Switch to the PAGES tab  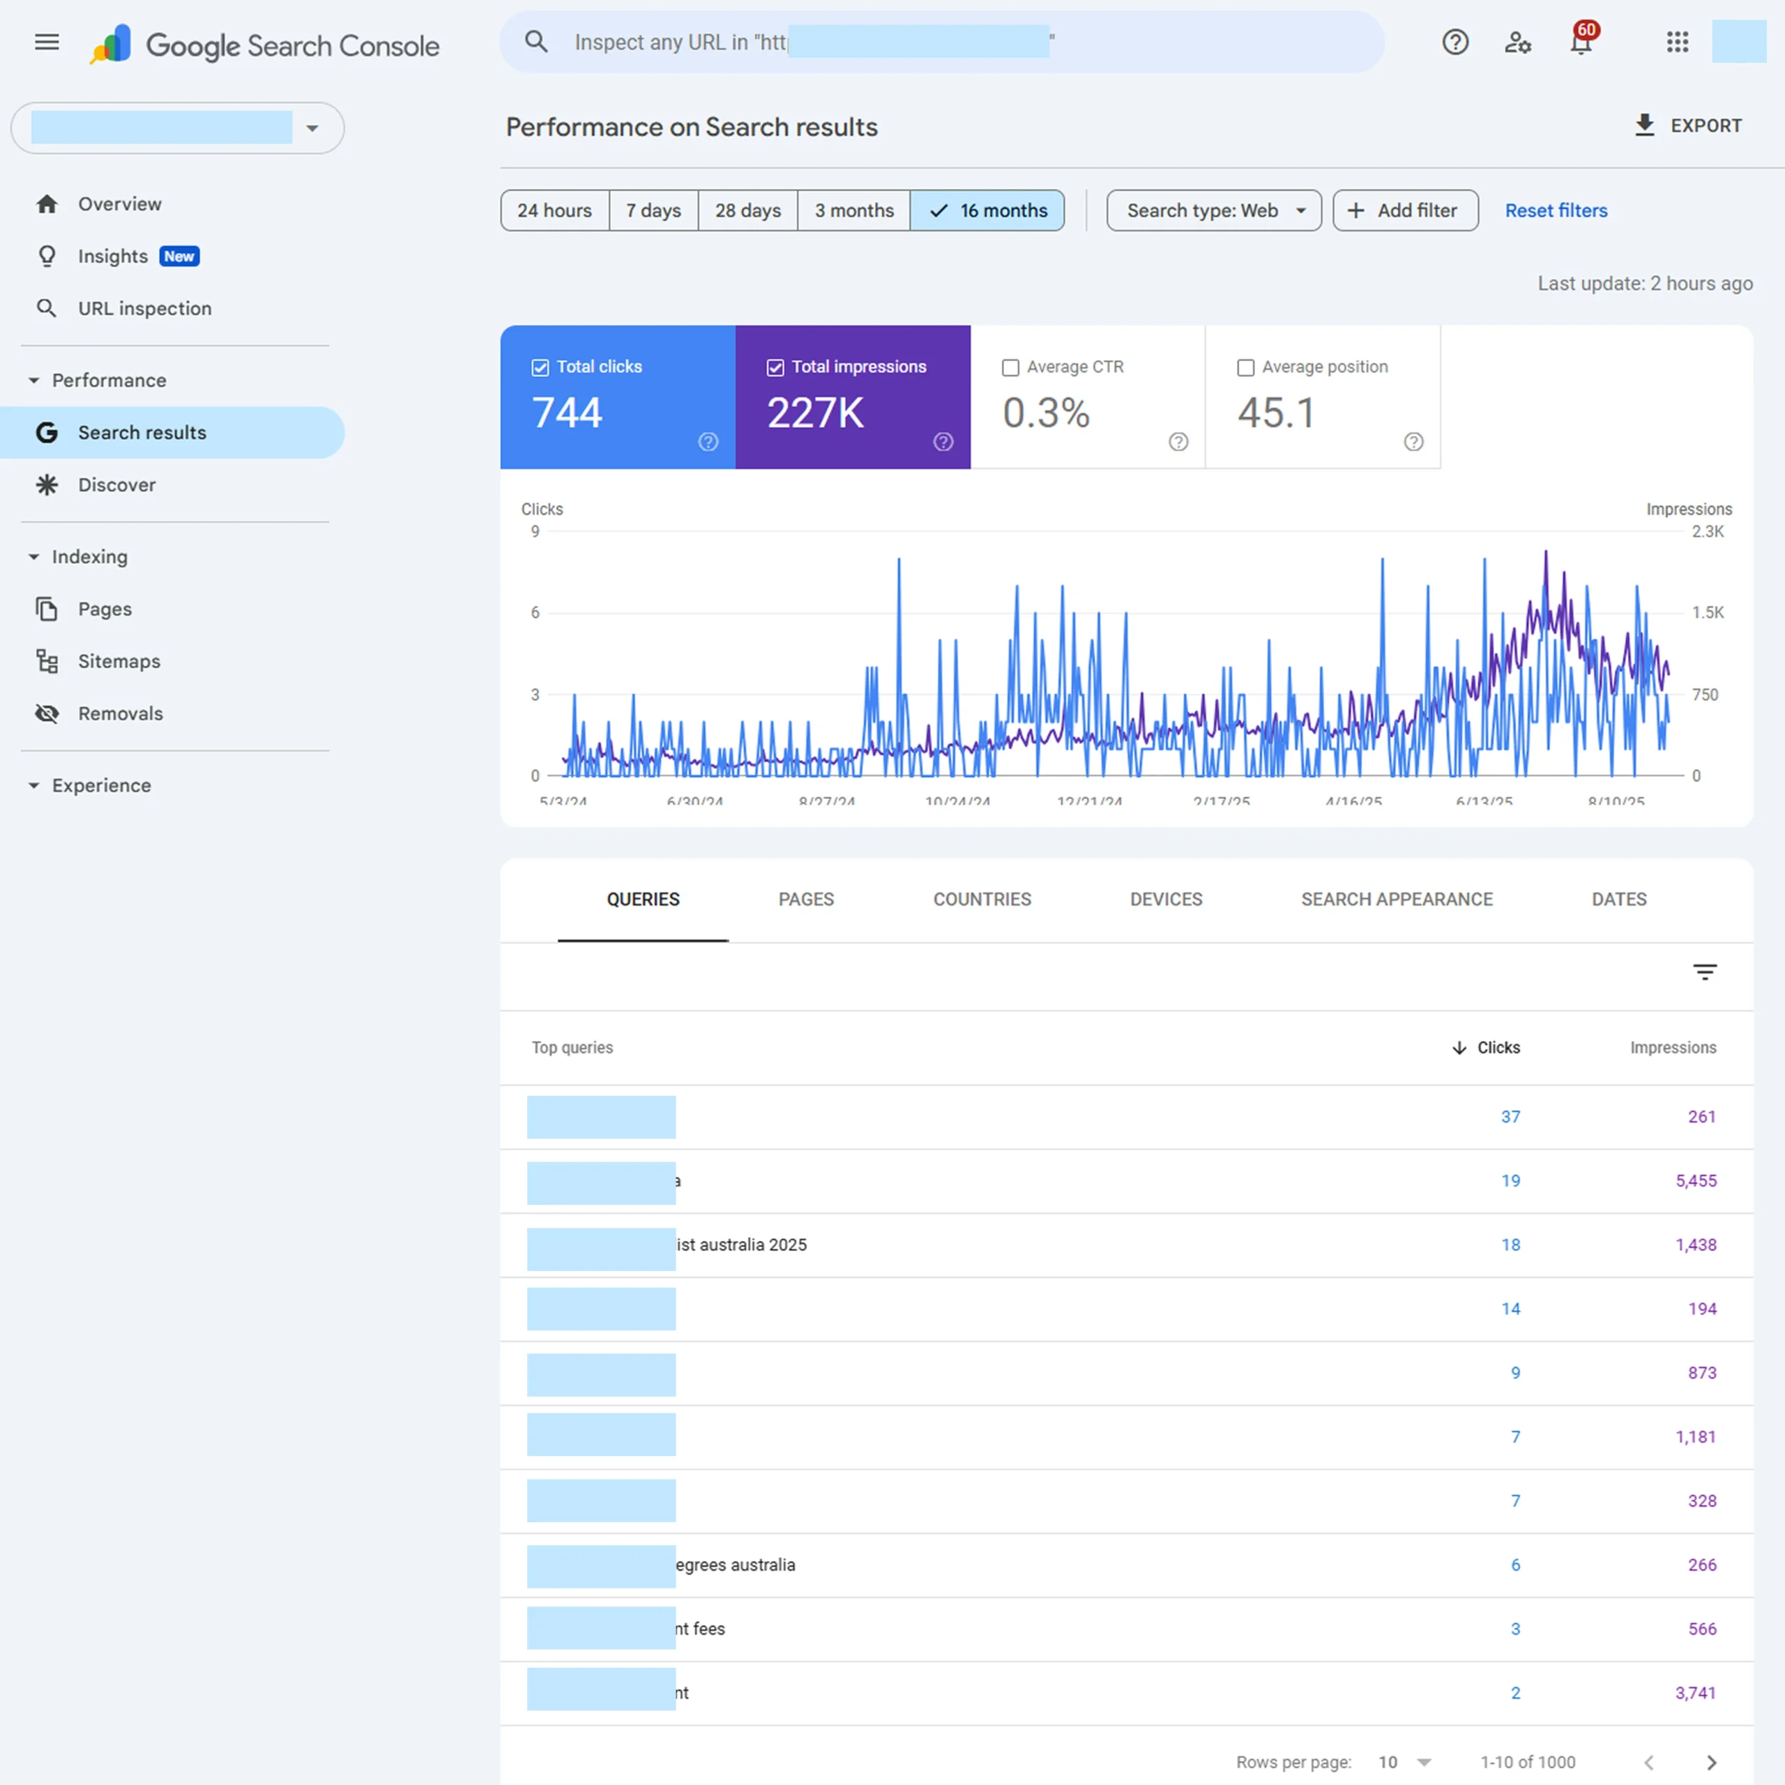pyautogui.click(x=805, y=899)
